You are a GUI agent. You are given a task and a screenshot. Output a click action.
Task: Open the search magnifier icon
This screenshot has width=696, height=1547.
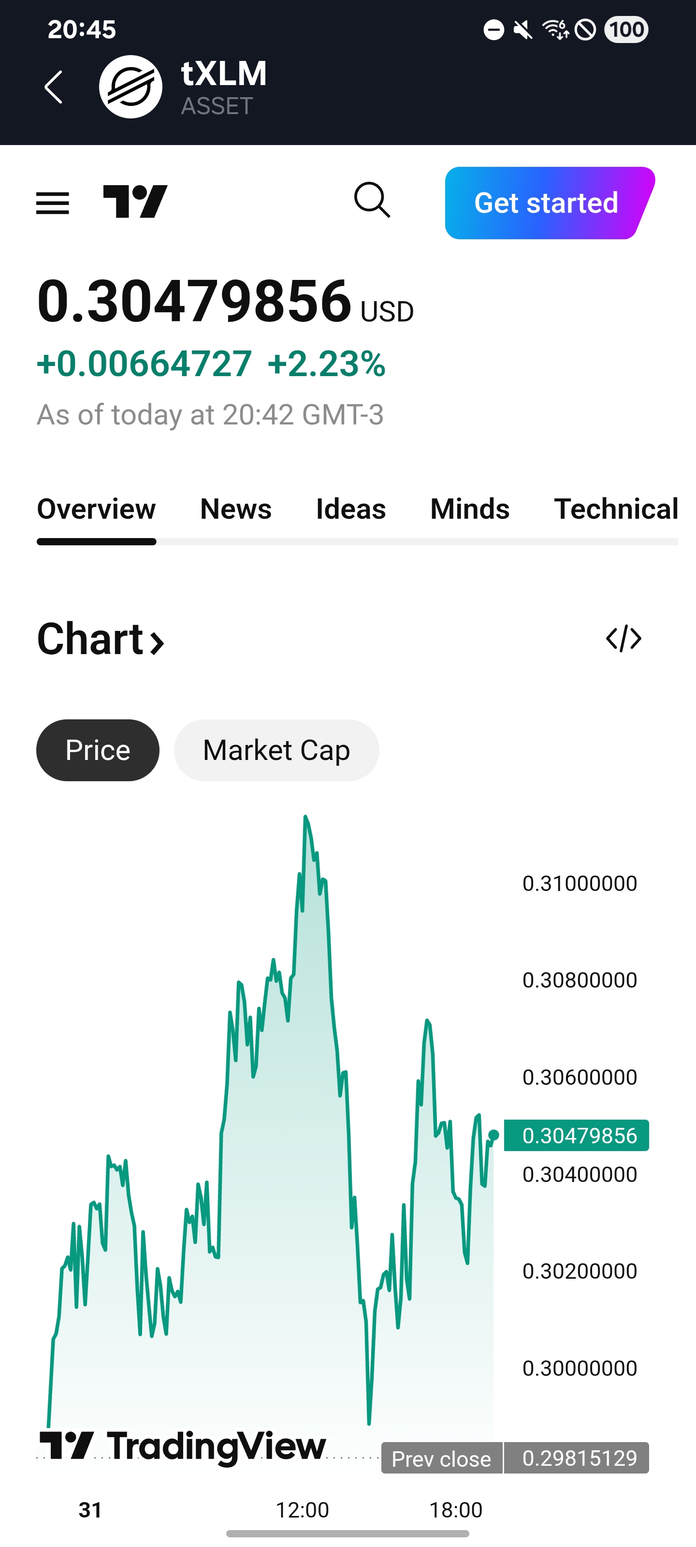[372, 200]
